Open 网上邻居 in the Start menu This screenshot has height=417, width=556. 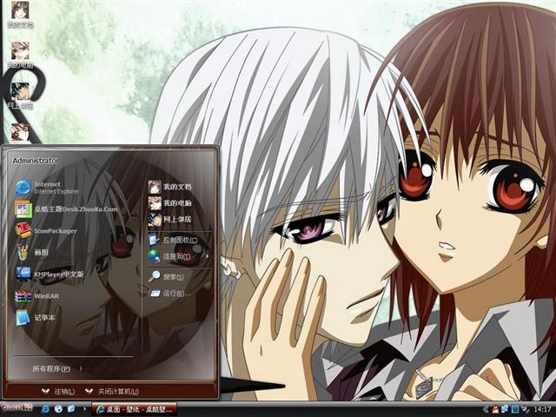tap(170, 220)
